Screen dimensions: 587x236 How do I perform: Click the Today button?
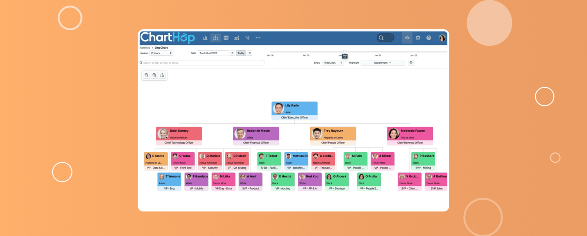coord(241,53)
